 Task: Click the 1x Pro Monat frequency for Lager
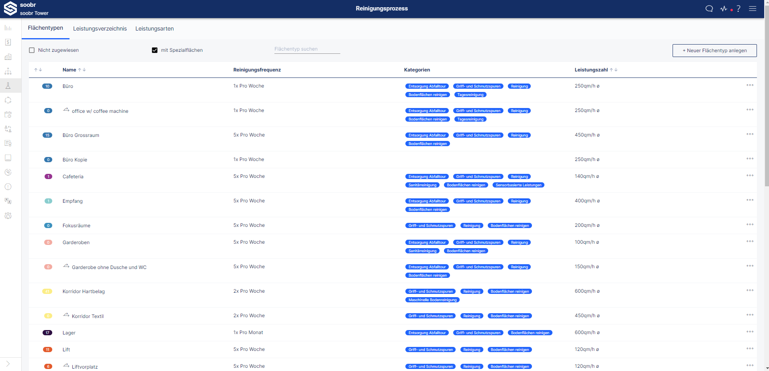pos(248,332)
